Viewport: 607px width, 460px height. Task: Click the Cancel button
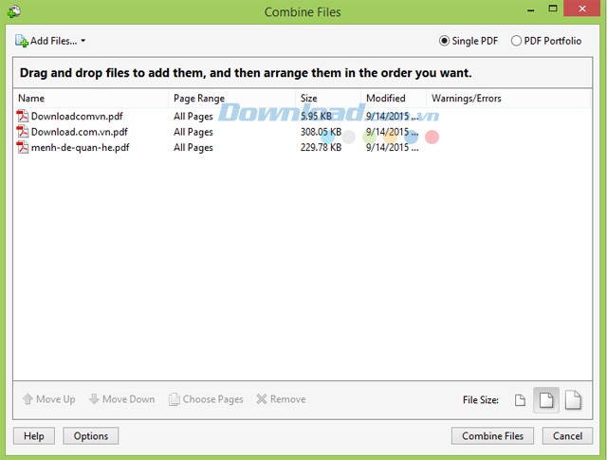pyautogui.click(x=567, y=436)
